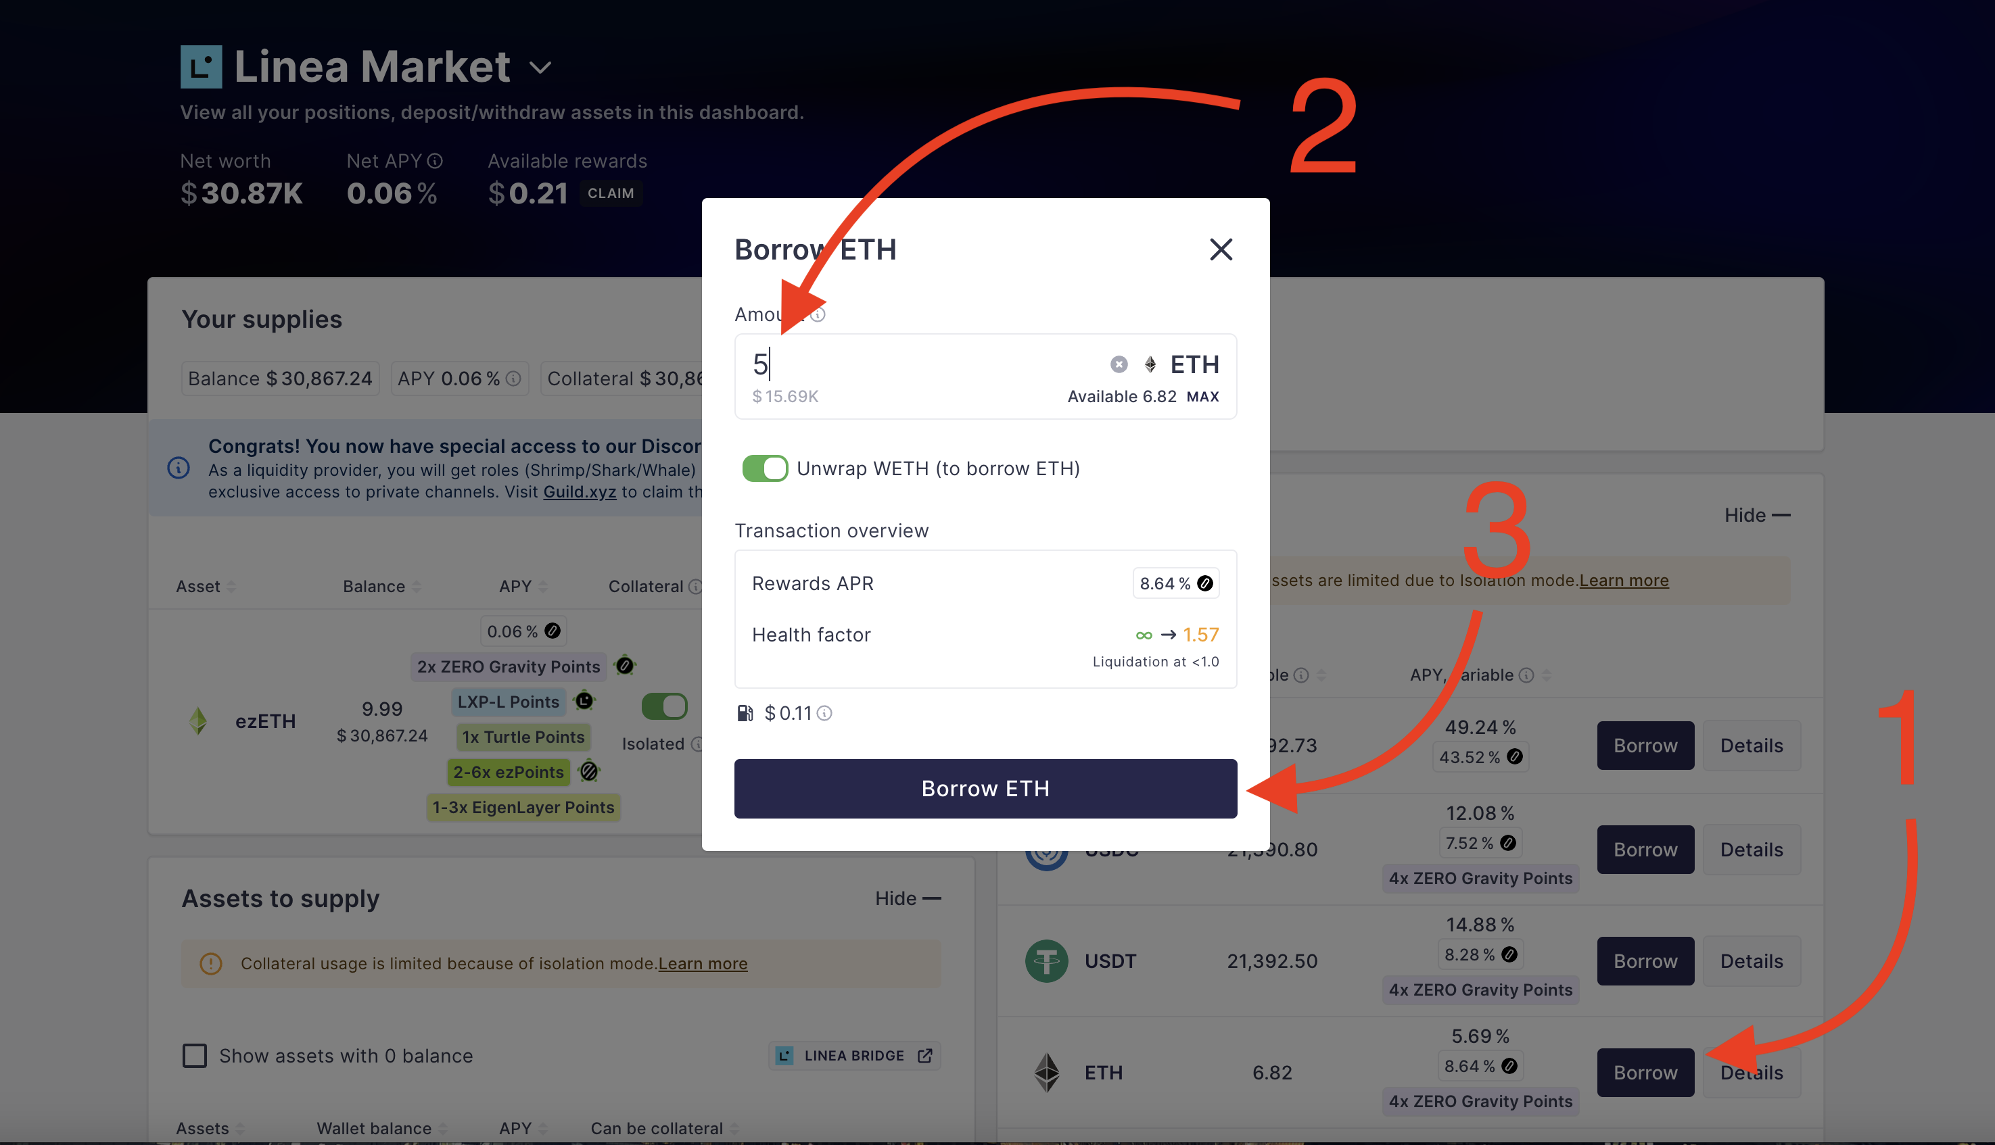Click the Net APY info icon
The height and width of the screenshot is (1145, 1995).
coord(435,162)
